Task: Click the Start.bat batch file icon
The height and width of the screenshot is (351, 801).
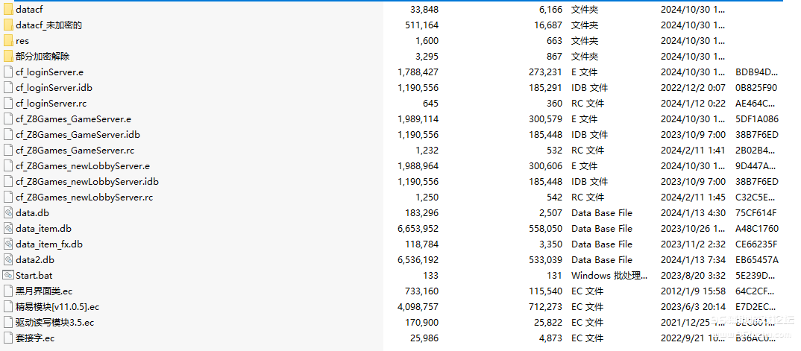Action: 8,276
